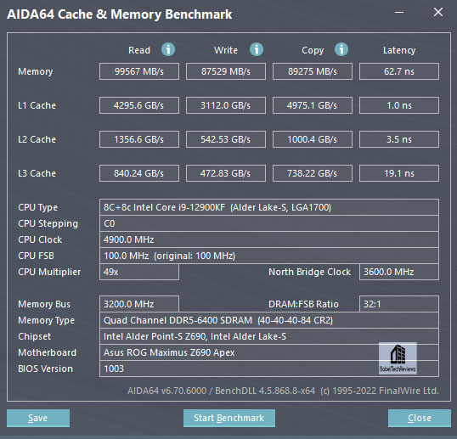Click the Save button
This screenshot has height=439, width=457.
38,418
